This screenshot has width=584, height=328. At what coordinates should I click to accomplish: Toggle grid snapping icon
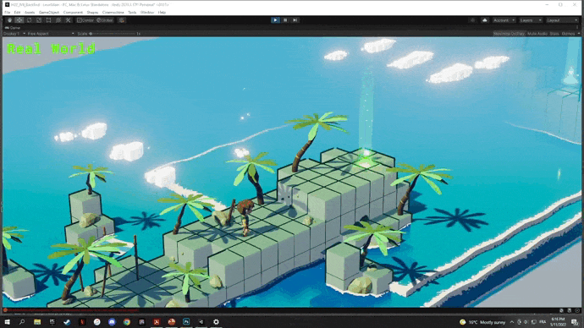(122, 20)
